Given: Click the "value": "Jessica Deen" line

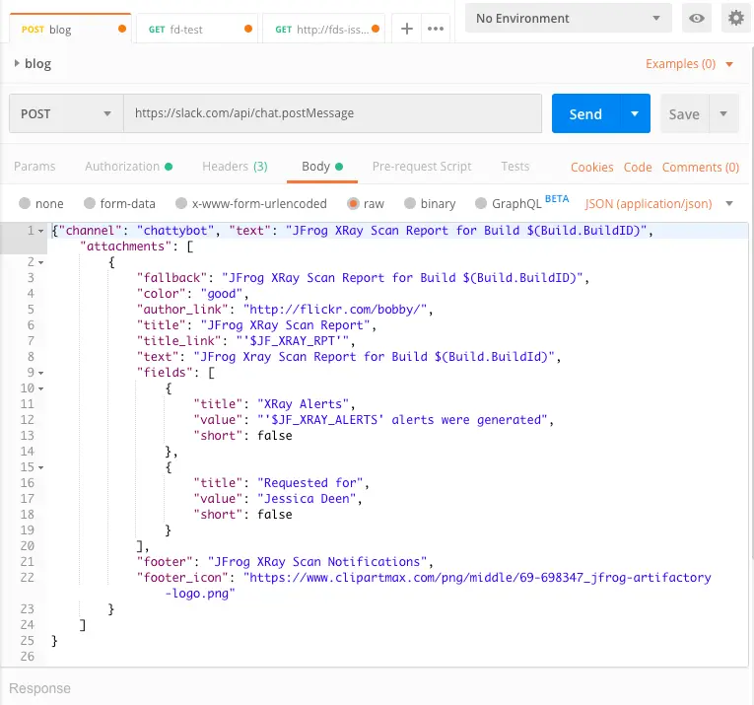Looking at the screenshot, I should [278, 499].
